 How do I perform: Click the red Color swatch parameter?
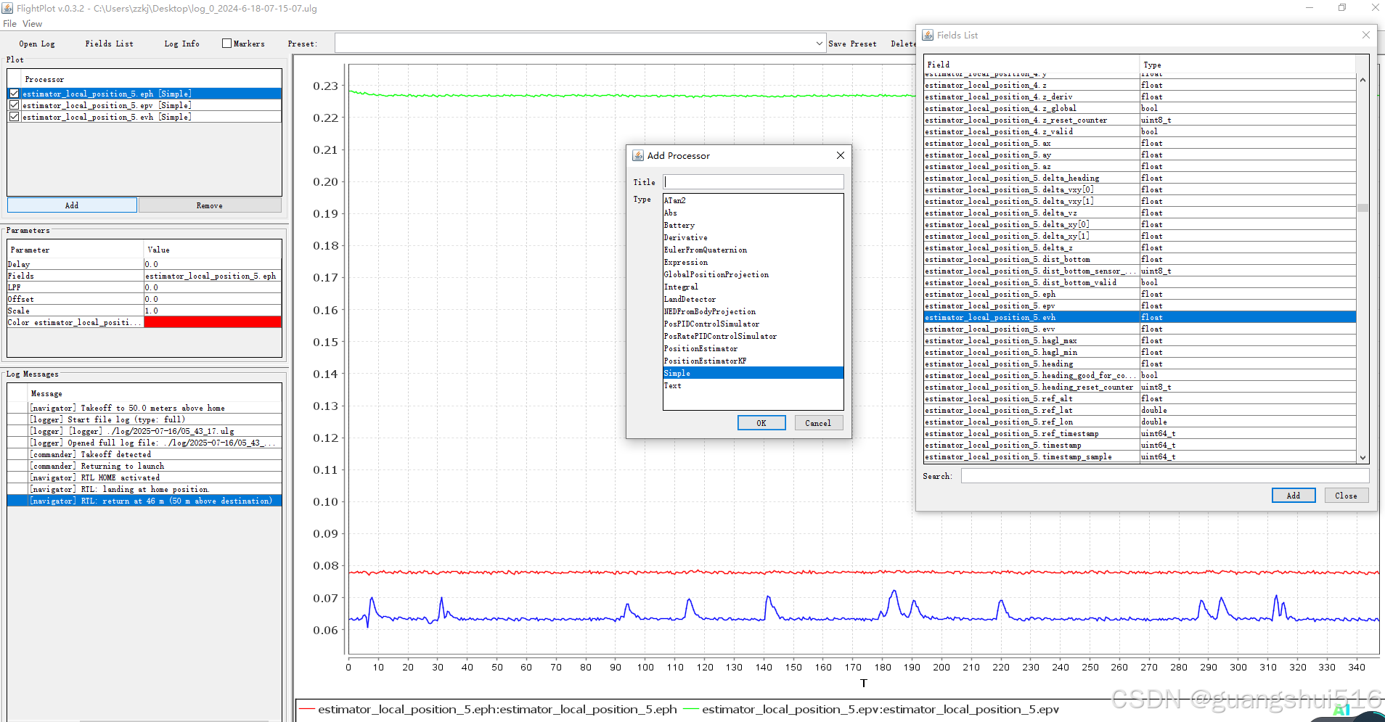[x=213, y=322]
